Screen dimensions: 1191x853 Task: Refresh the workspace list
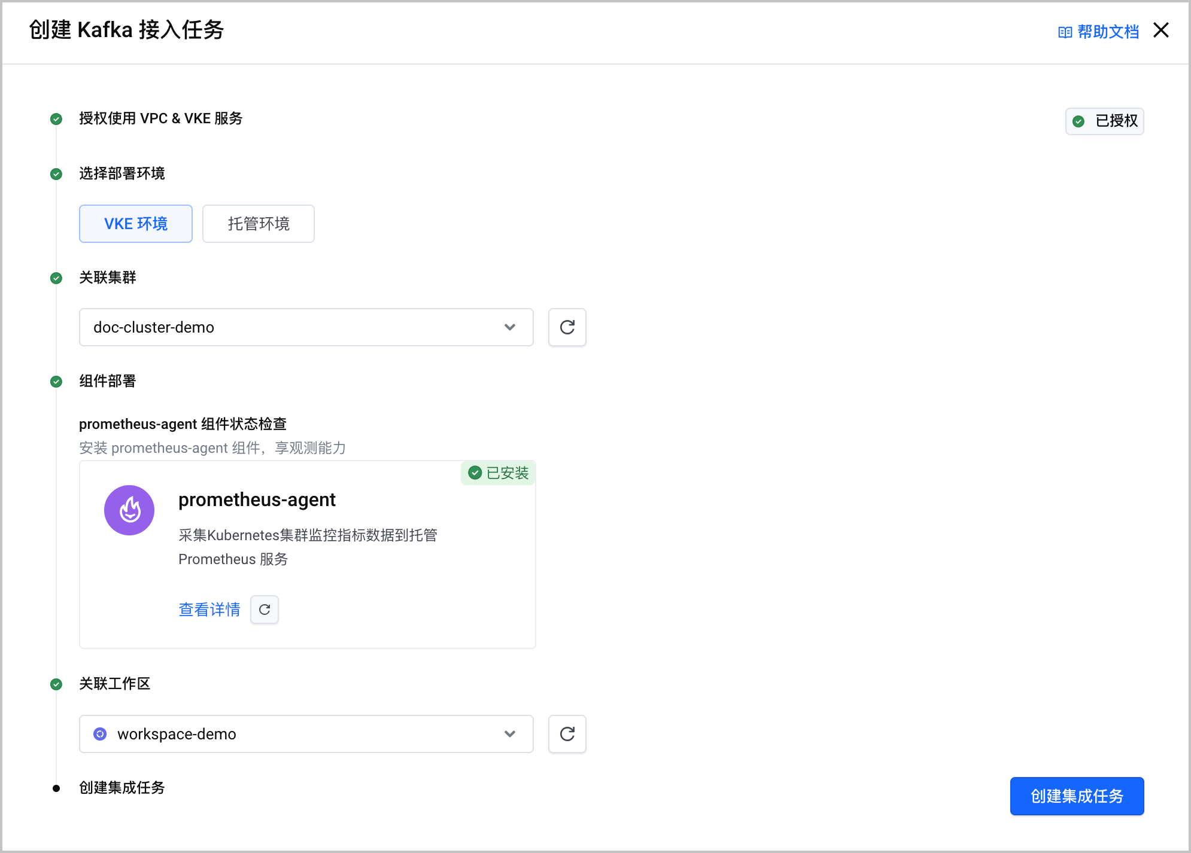tap(567, 734)
